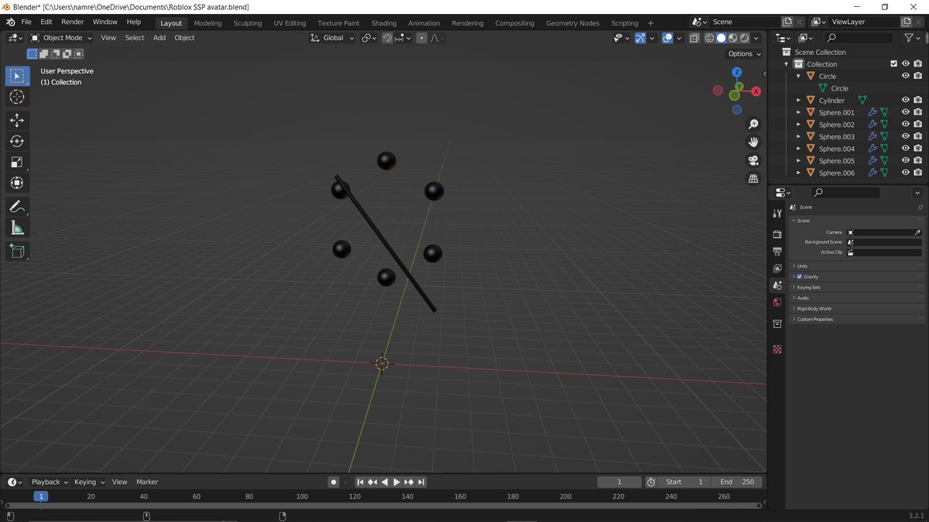
Task: Open the Object Mode dropdown
Action: coord(62,38)
